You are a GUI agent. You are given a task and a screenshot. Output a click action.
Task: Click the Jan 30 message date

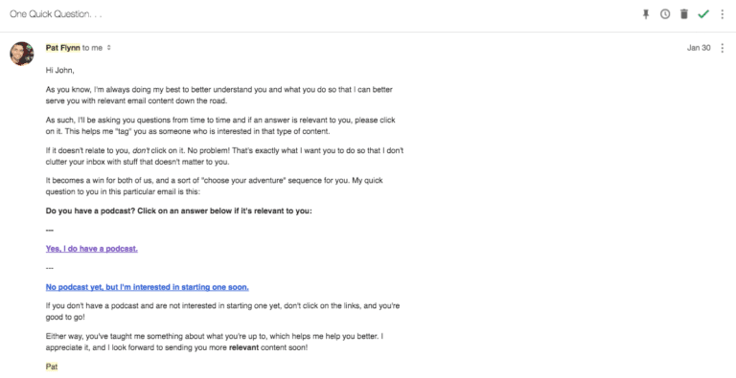699,48
